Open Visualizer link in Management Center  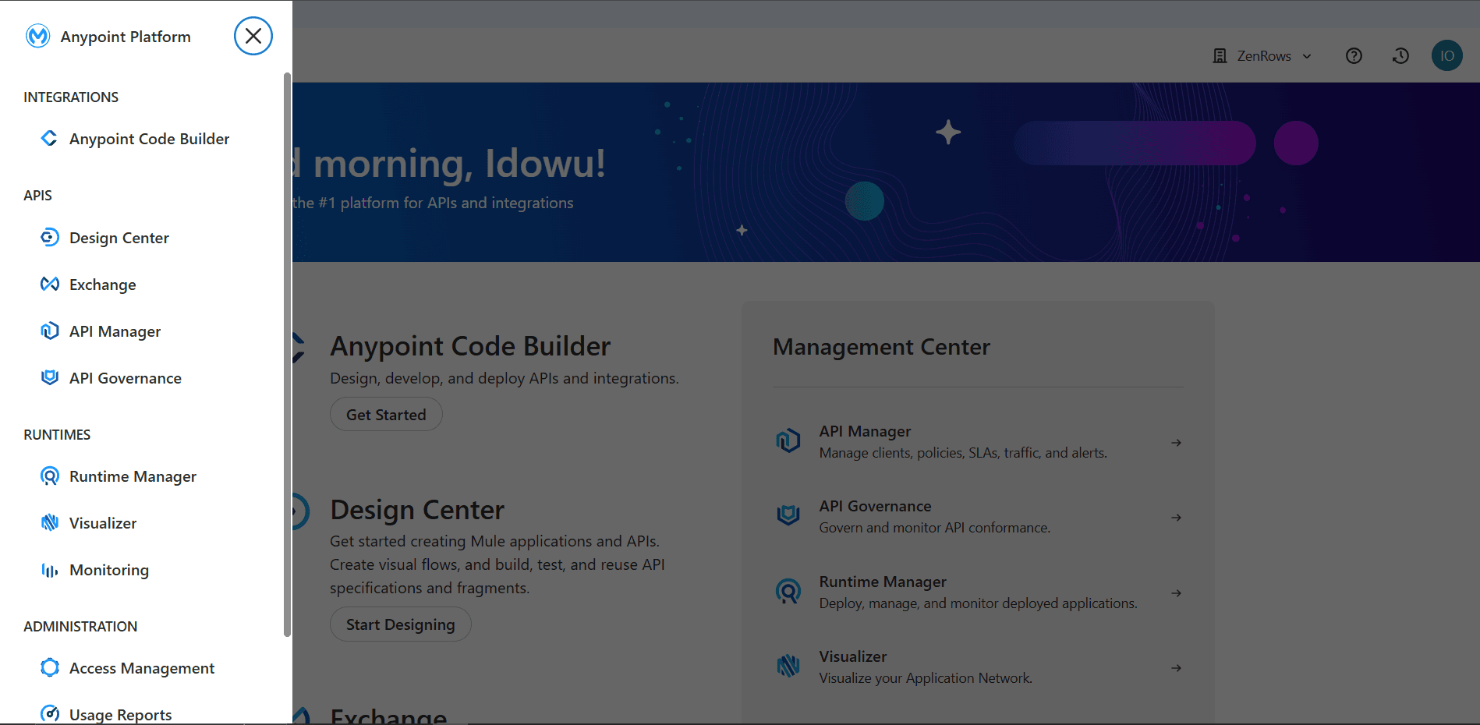(853, 656)
